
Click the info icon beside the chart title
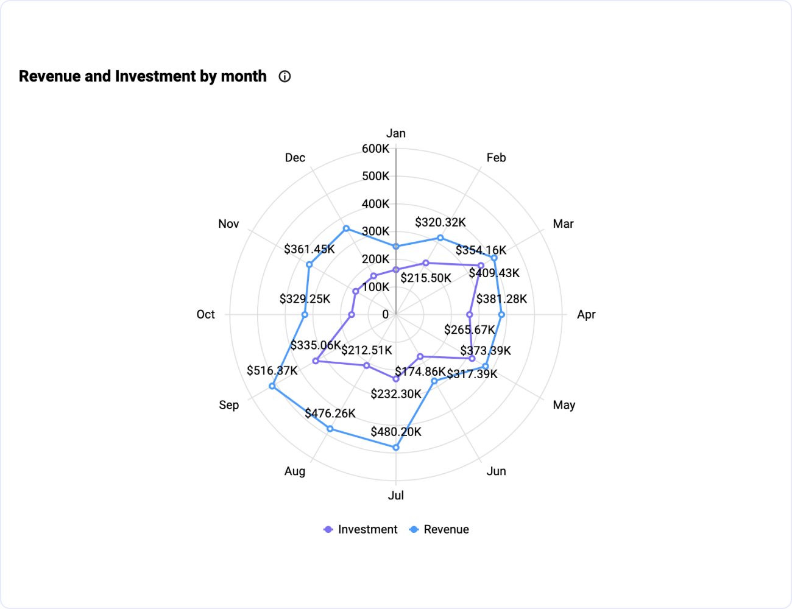[x=285, y=77]
